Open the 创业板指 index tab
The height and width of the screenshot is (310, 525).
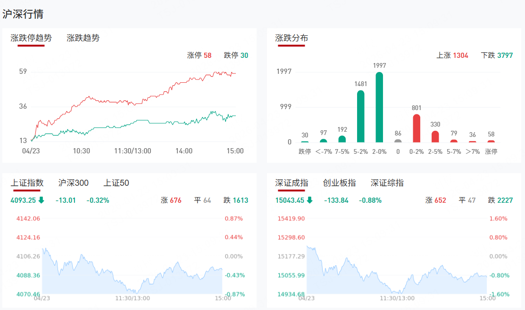339,183
